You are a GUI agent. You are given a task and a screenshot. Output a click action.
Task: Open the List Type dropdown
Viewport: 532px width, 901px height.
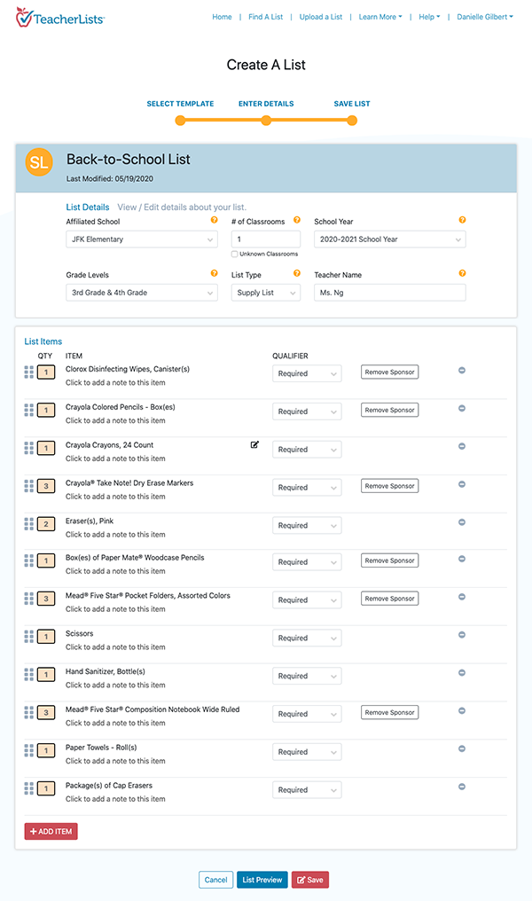click(x=266, y=293)
